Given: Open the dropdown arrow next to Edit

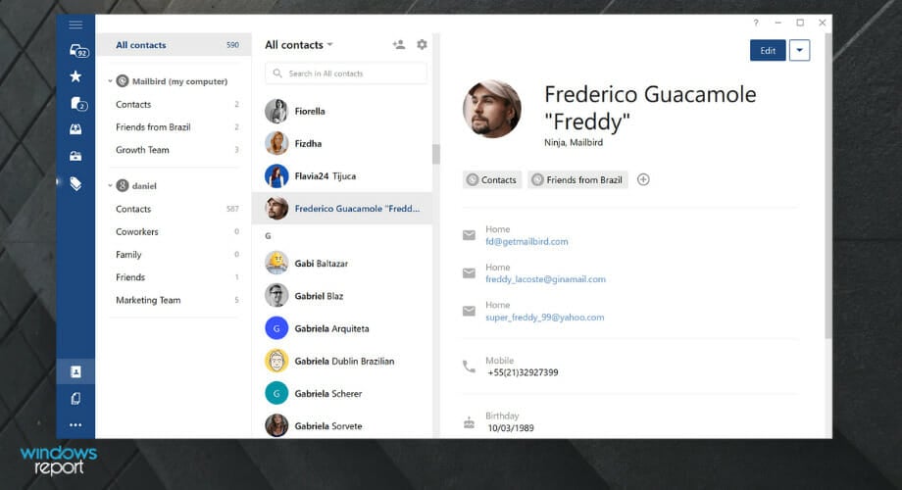Looking at the screenshot, I should 799,50.
